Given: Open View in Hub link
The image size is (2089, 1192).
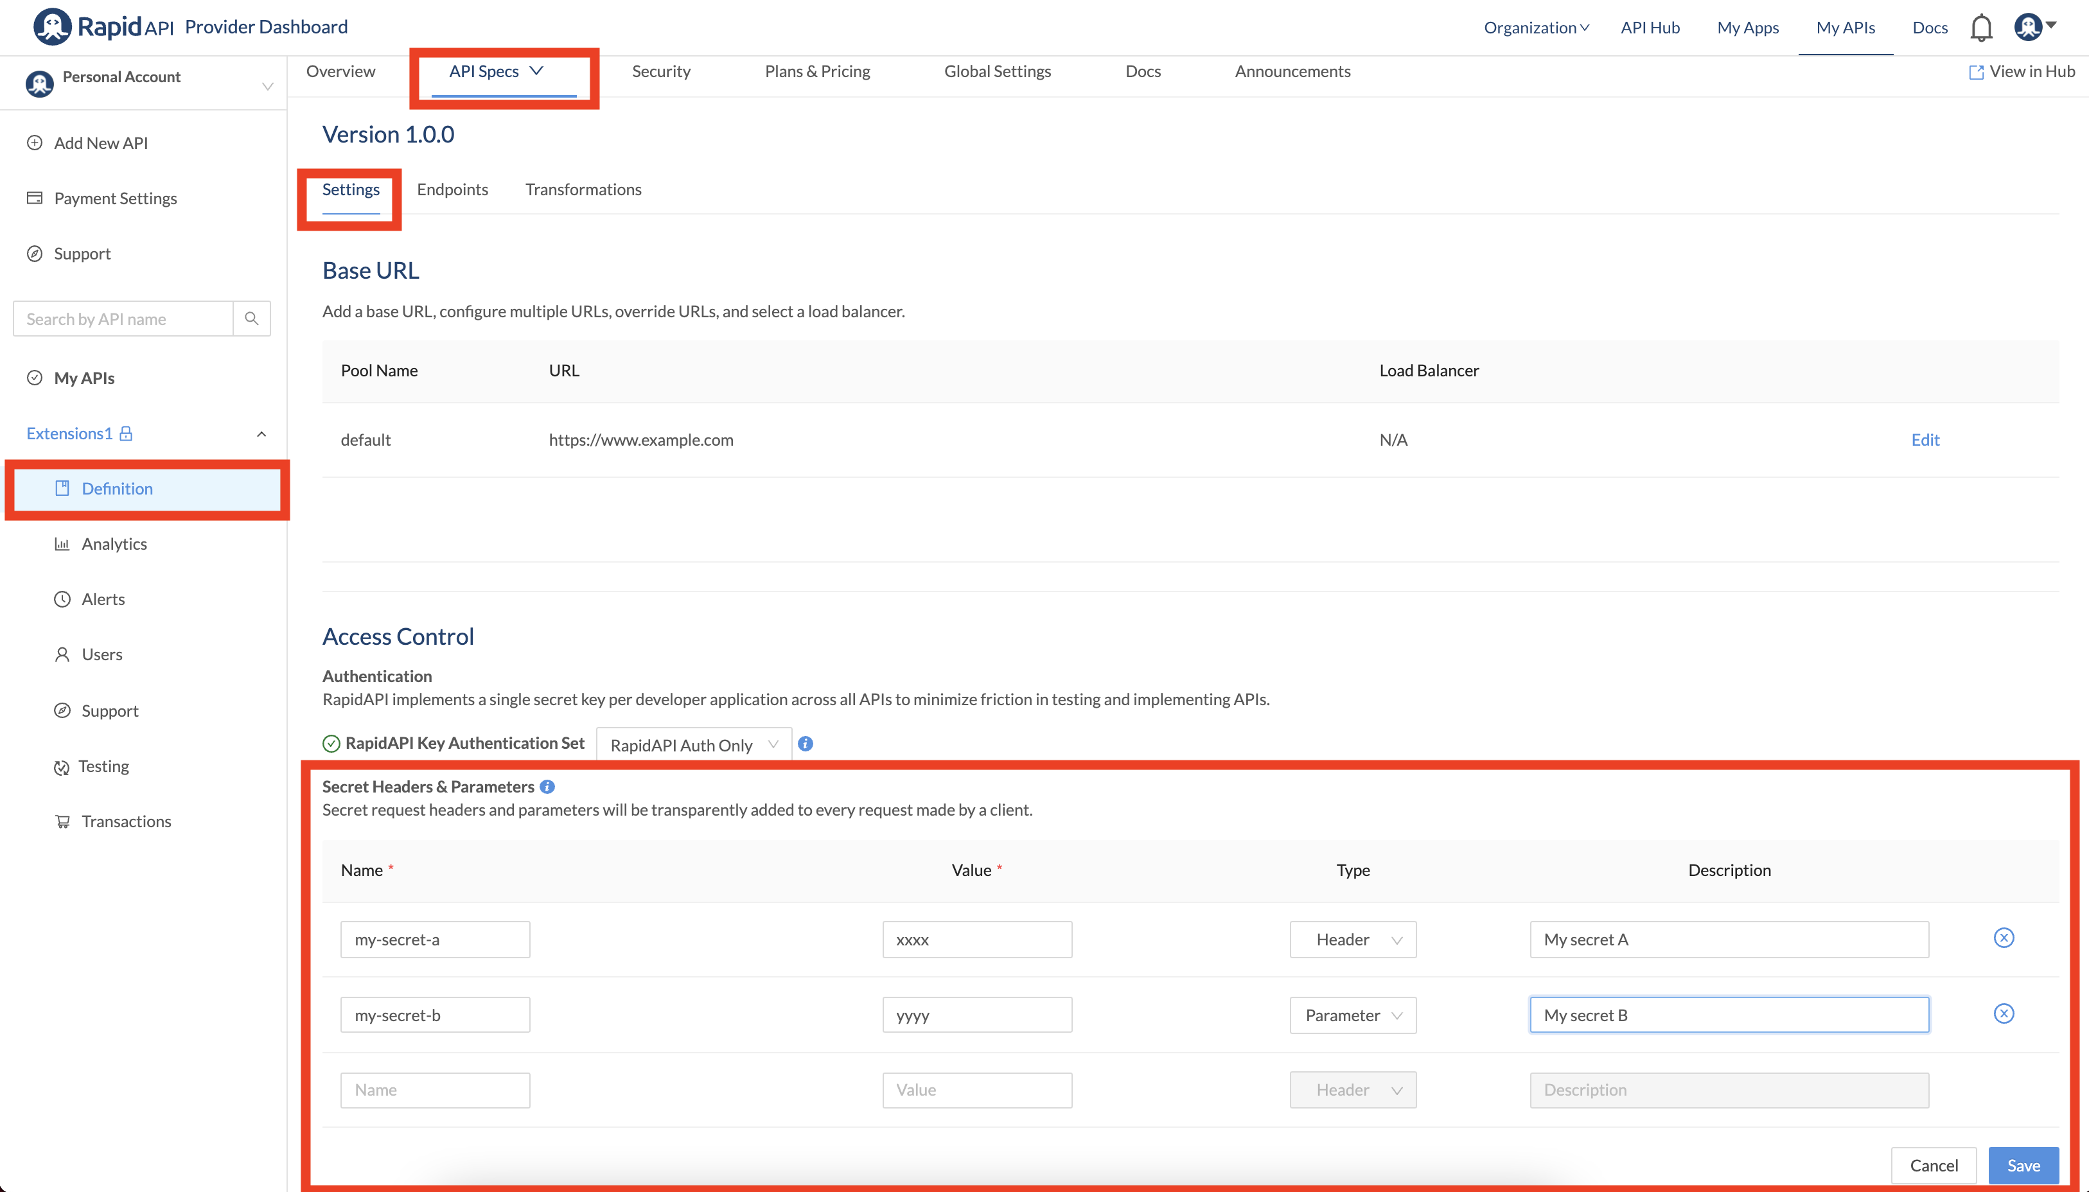Looking at the screenshot, I should coord(2021,71).
